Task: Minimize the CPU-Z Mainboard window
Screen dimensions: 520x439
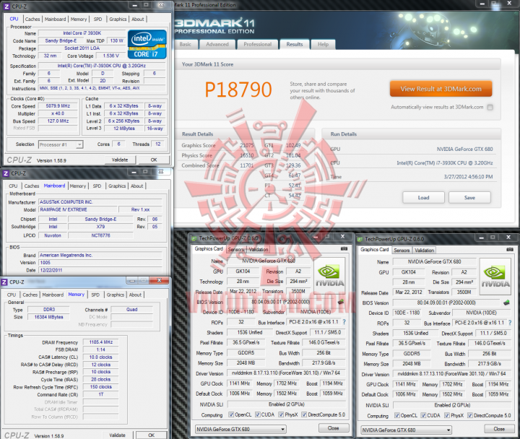Action: (134, 172)
